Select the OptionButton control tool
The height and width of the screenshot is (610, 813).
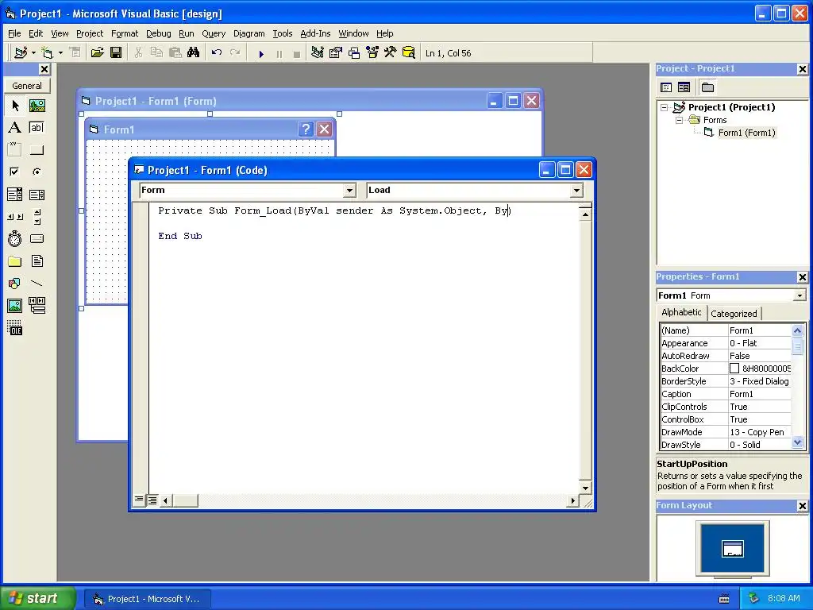coord(37,172)
